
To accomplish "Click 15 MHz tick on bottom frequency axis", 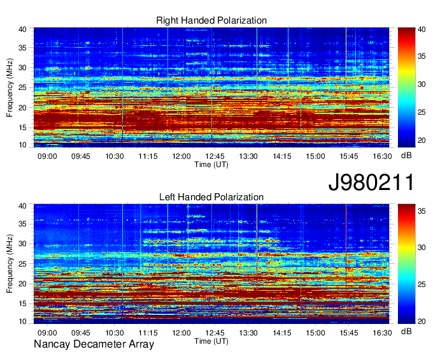I will pyautogui.click(x=22, y=304).
